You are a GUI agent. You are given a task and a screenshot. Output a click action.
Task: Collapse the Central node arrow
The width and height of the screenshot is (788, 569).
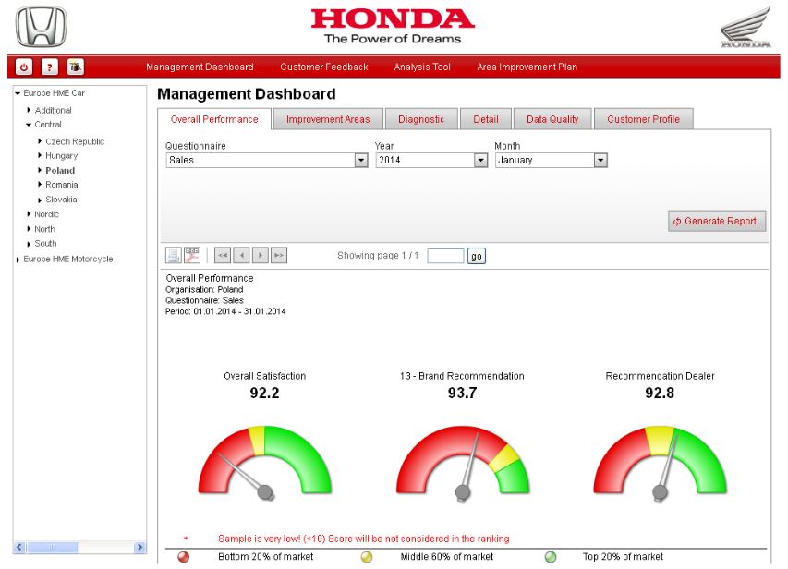click(30, 125)
